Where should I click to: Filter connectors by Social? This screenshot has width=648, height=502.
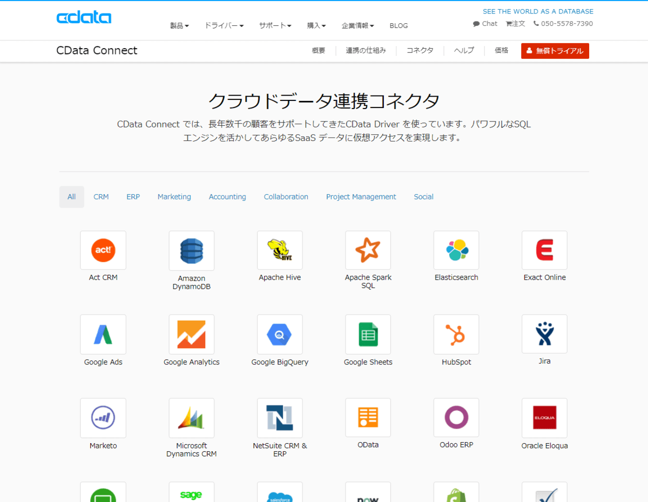pos(424,197)
